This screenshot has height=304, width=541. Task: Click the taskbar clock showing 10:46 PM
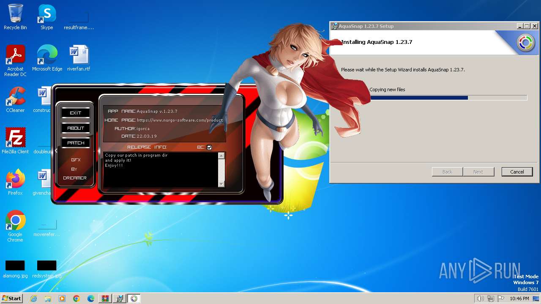(519, 299)
